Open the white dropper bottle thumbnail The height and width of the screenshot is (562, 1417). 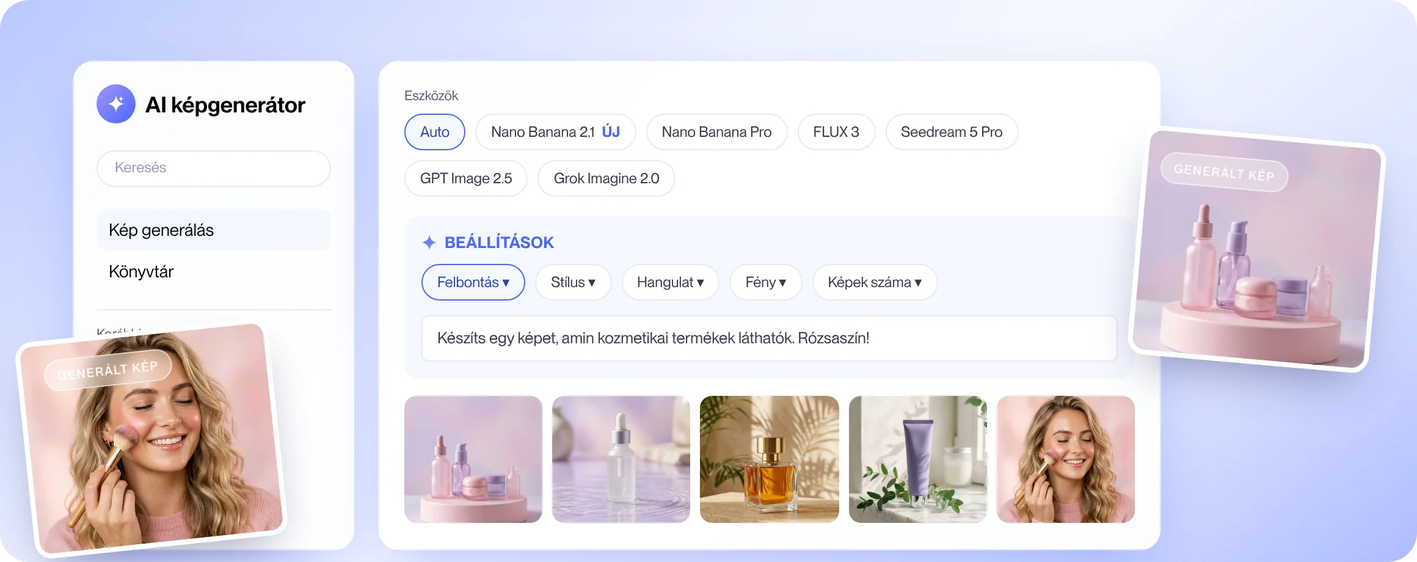tap(621, 459)
